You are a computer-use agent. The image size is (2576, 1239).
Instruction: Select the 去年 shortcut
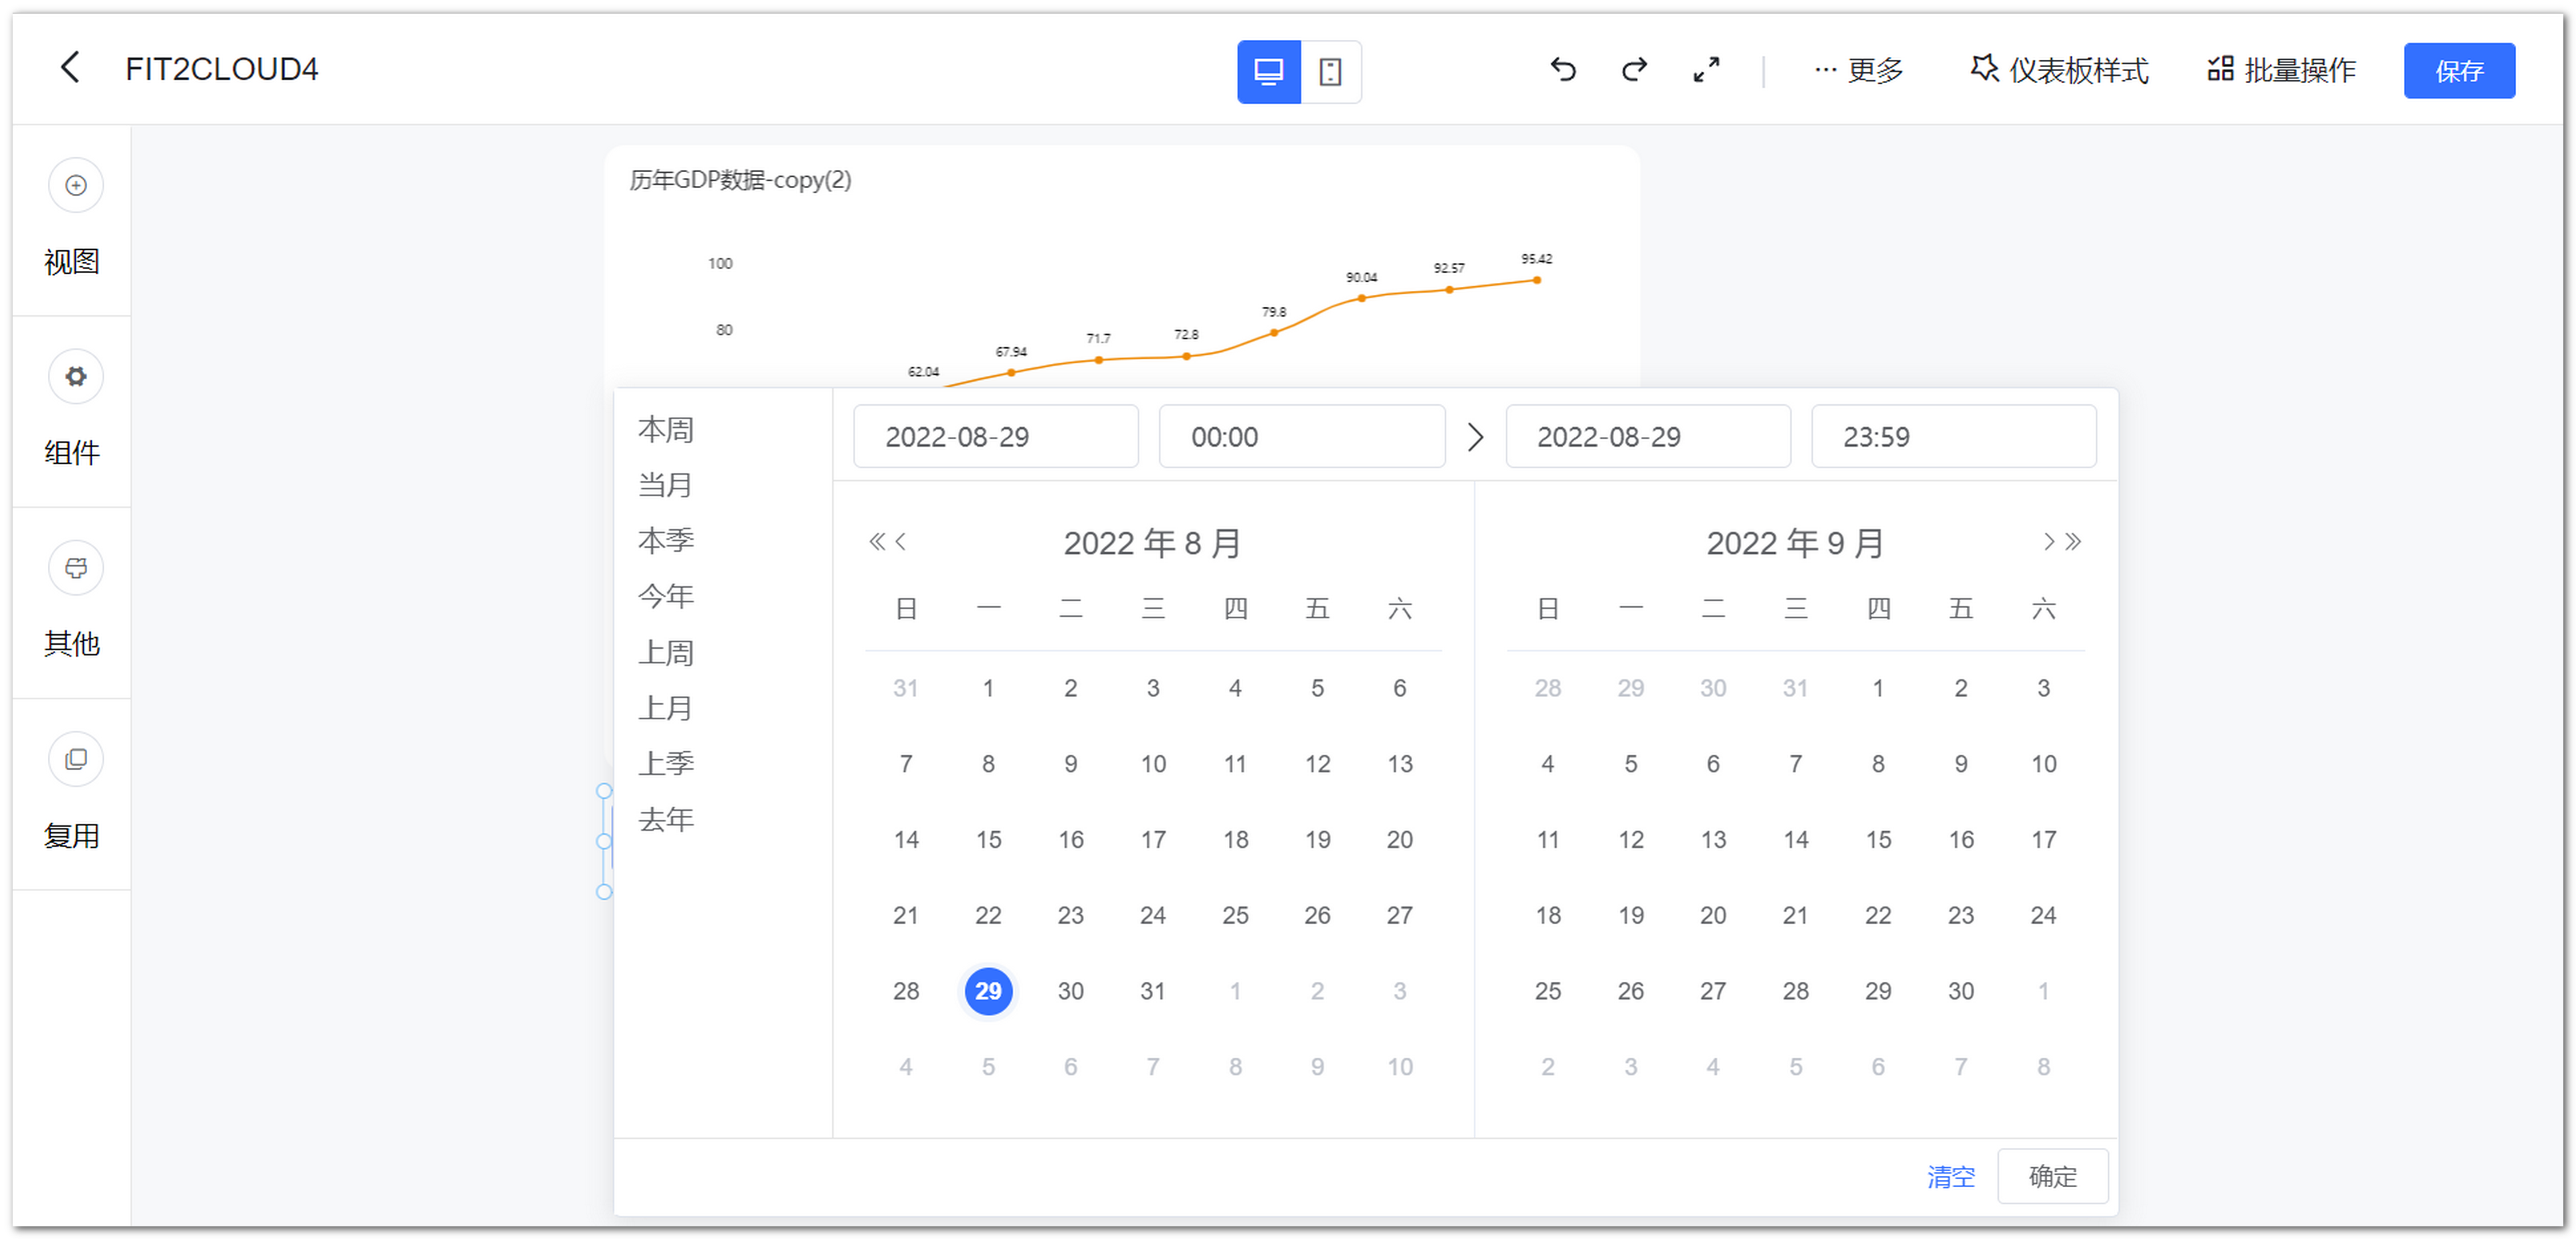(x=665, y=819)
